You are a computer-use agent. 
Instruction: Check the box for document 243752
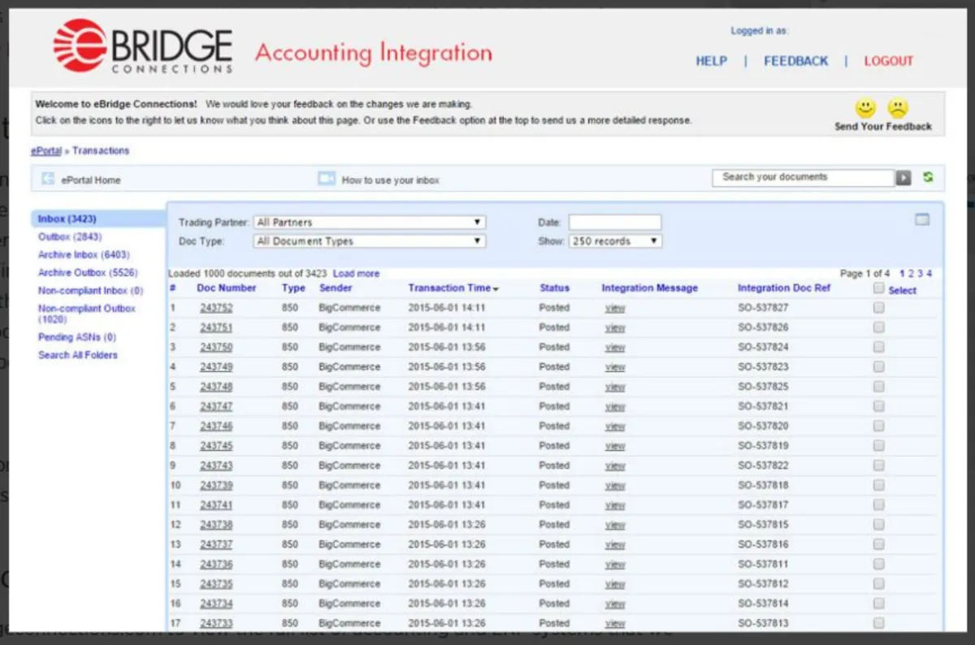tap(878, 308)
